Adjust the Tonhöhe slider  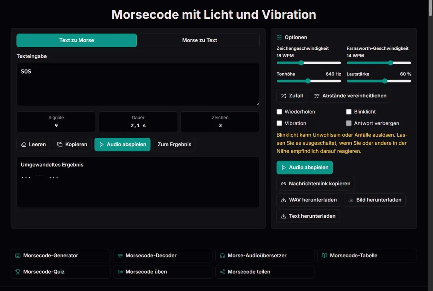pyautogui.click(x=309, y=81)
